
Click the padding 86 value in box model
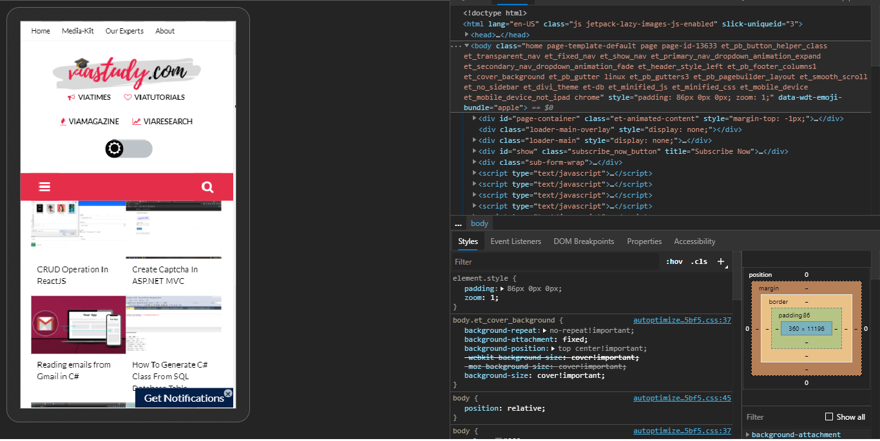pyautogui.click(x=806, y=315)
